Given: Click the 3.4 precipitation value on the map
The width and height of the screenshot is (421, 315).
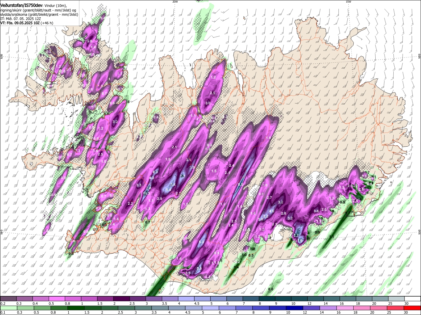Looking at the screenshot, I should [x=316, y=211].
